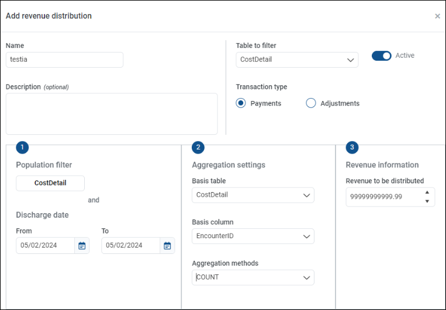Toggle the Active switch off
Viewport: 446px width, 310px height.
(x=382, y=55)
